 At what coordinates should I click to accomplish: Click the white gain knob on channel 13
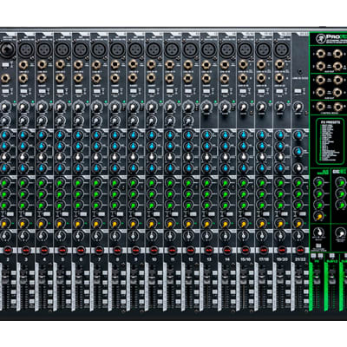point(206,108)
